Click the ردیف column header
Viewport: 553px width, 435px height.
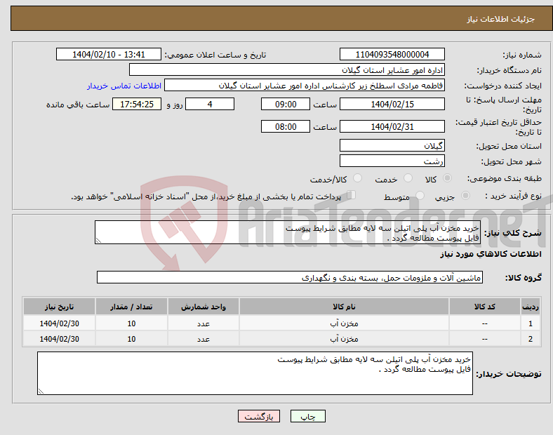tap(531, 307)
